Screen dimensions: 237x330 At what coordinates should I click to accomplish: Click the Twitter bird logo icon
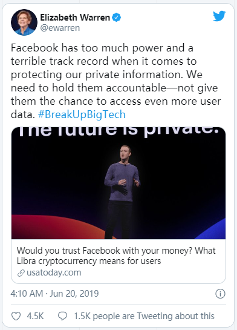pyautogui.click(x=219, y=16)
